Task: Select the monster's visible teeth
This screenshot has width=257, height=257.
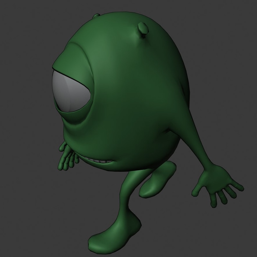Action: click(x=100, y=160)
